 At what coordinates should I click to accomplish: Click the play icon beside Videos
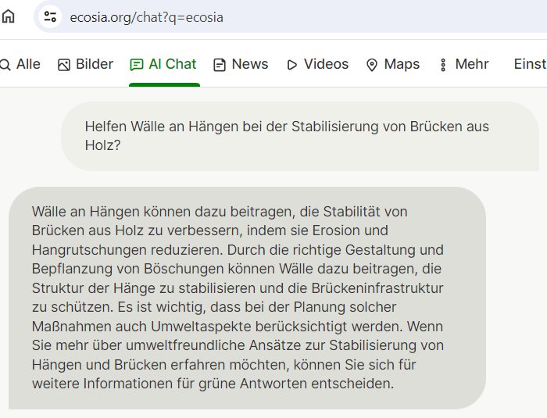[x=292, y=65]
